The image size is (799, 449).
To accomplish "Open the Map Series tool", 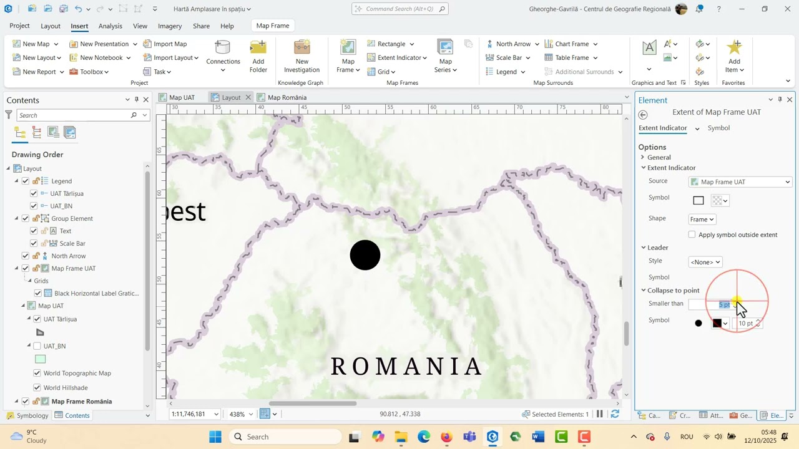I will point(446,57).
